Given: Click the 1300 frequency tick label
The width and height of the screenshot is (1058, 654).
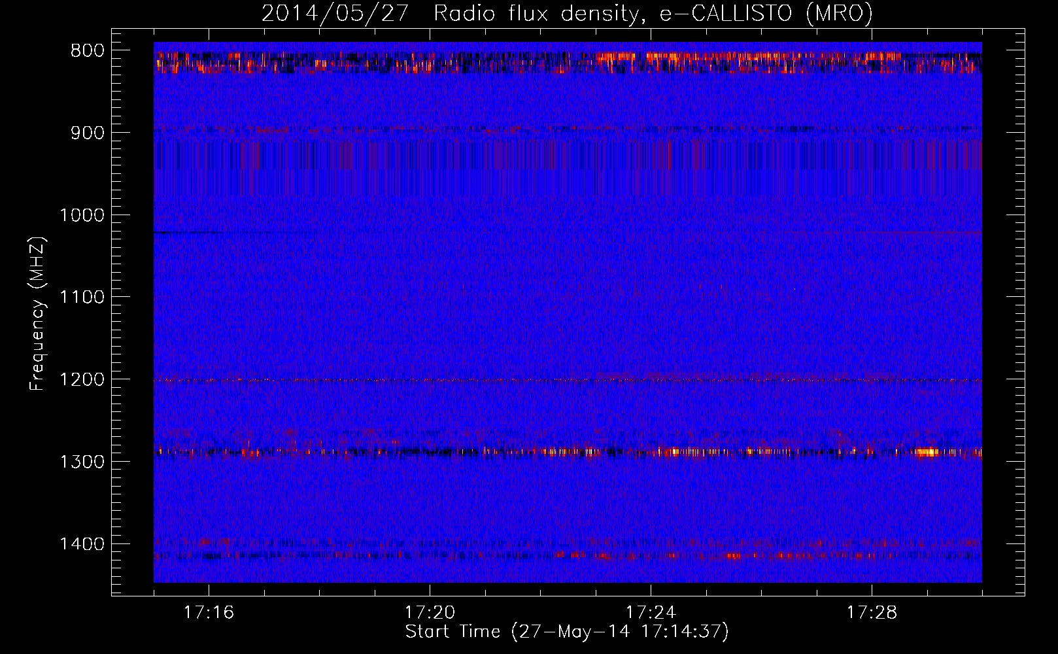Looking at the screenshot, I should tap(82, 462).
